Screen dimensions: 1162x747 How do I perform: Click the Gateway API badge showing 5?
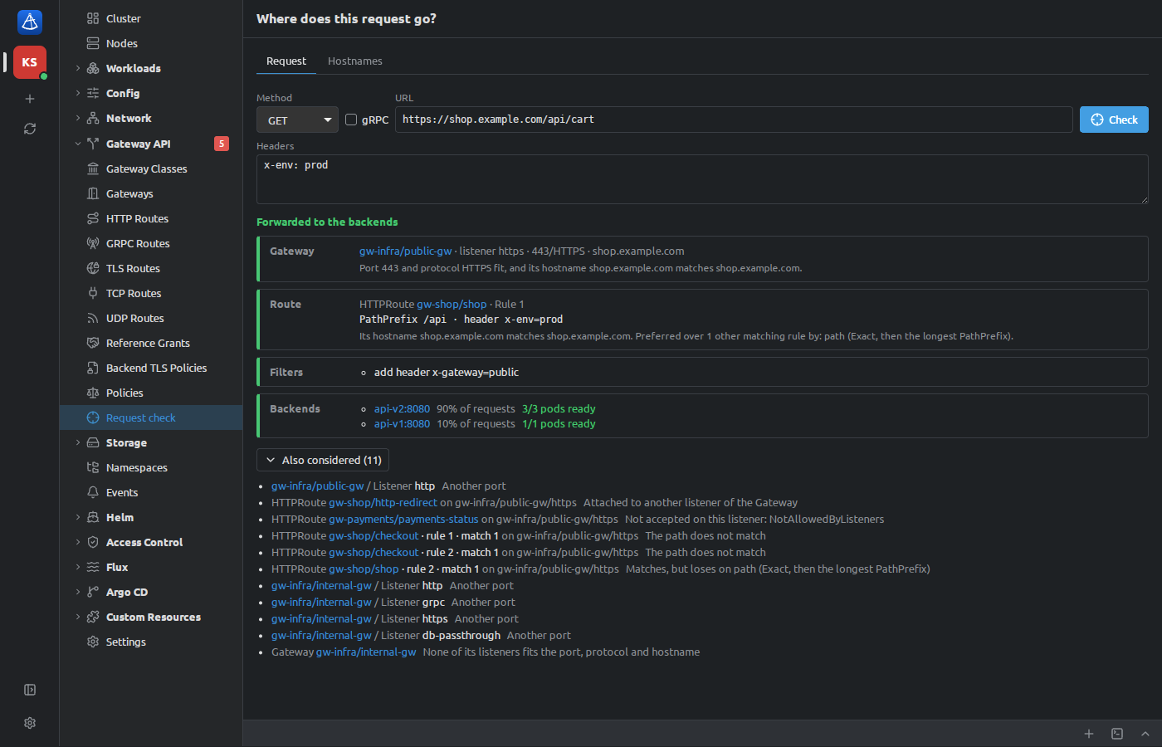pyautogui.click(x=222, y=144)
